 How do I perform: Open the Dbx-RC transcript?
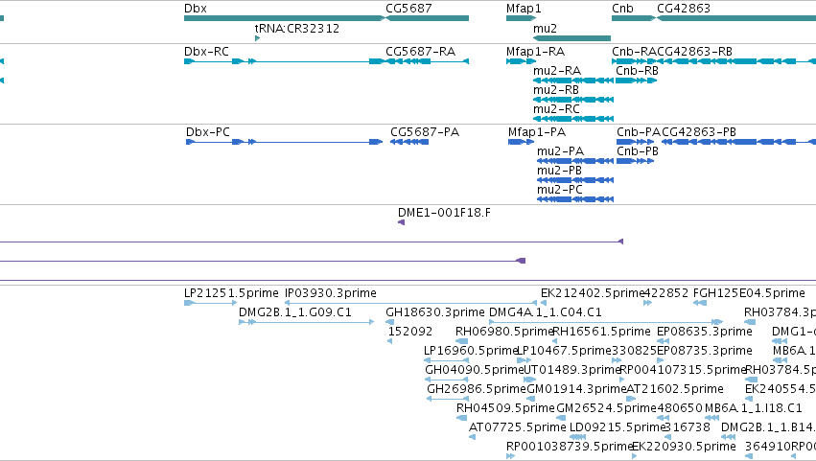click(x=206, y=52)
